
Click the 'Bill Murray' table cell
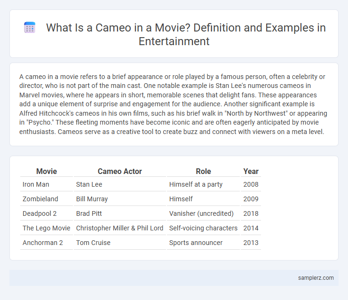pyautogui.click(x=120, y=199)
